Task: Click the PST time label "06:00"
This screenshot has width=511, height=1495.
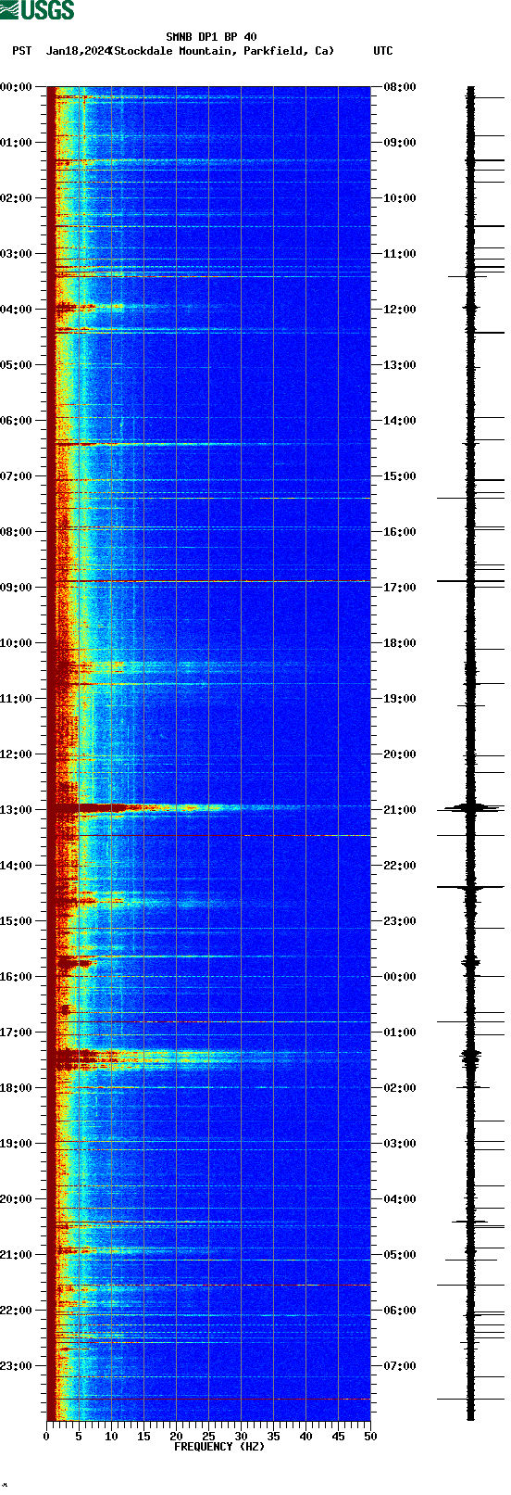Action: [17, 421]
